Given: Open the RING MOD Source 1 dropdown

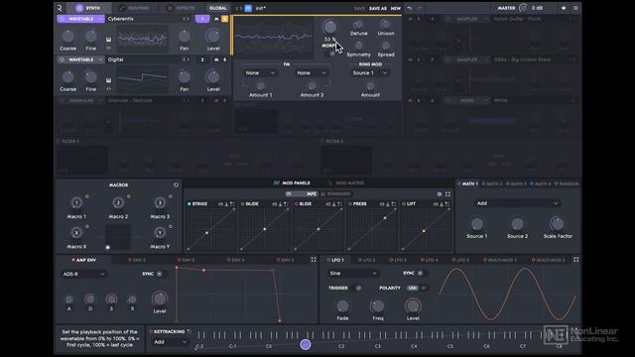Looking at the screenshot, I should click(x=370, y=72).
